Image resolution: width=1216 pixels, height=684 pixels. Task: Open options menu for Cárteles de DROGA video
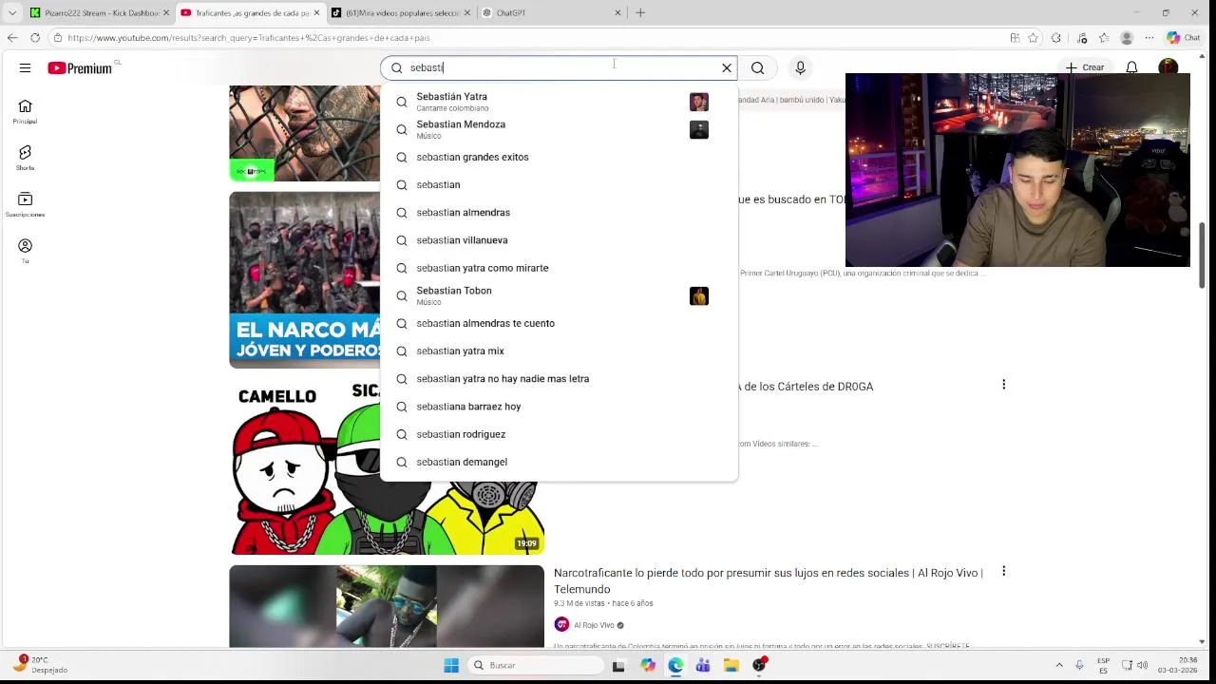click(x=1003, y=385)
